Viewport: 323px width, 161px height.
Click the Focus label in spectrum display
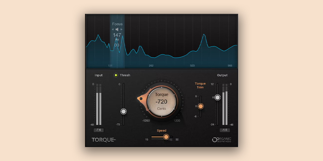tap(117, 24)
